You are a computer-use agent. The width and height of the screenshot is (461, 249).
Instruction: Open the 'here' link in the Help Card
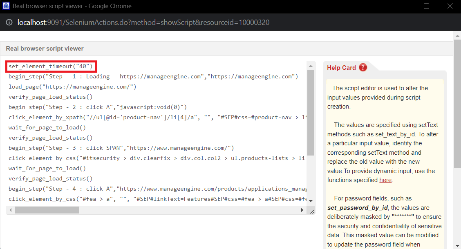385,180
